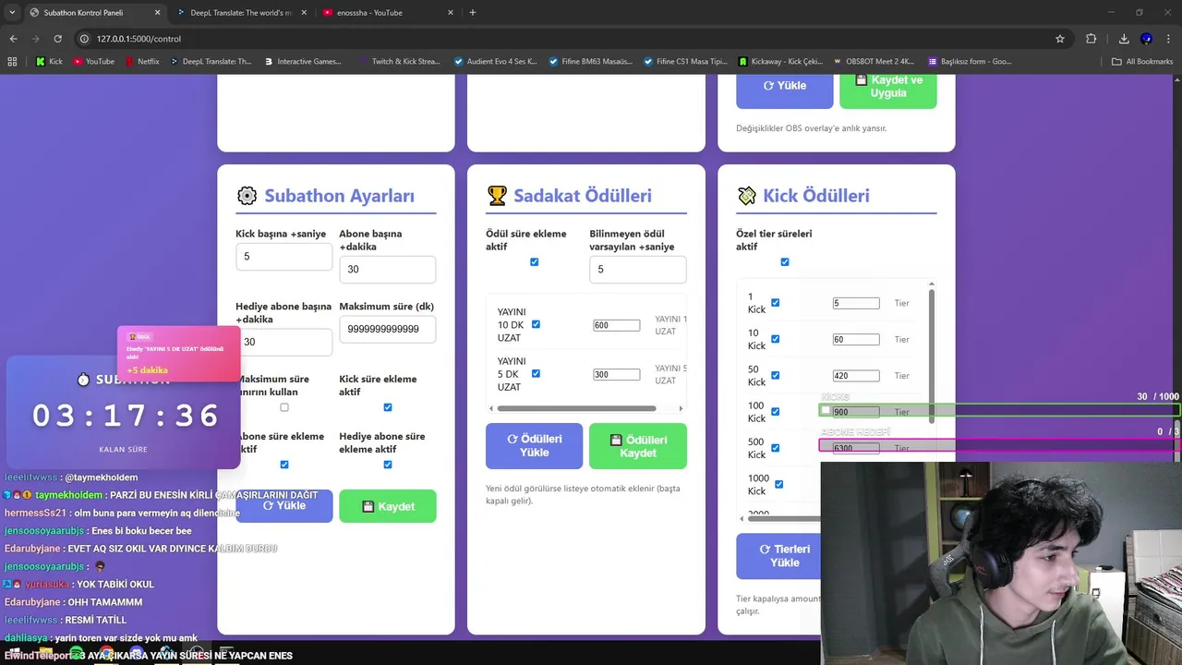Uncheck the 1000 Kick tier checkbox
Screen dimensions: 1182x665
coord(778,484)
